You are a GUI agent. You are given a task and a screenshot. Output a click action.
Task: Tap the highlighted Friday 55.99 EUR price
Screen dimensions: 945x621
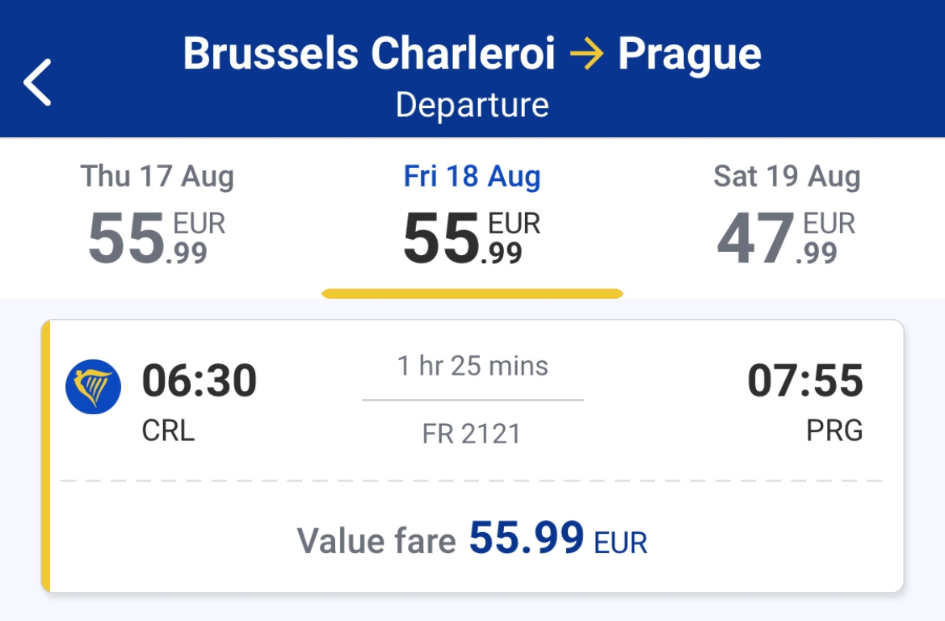(472, 238)
